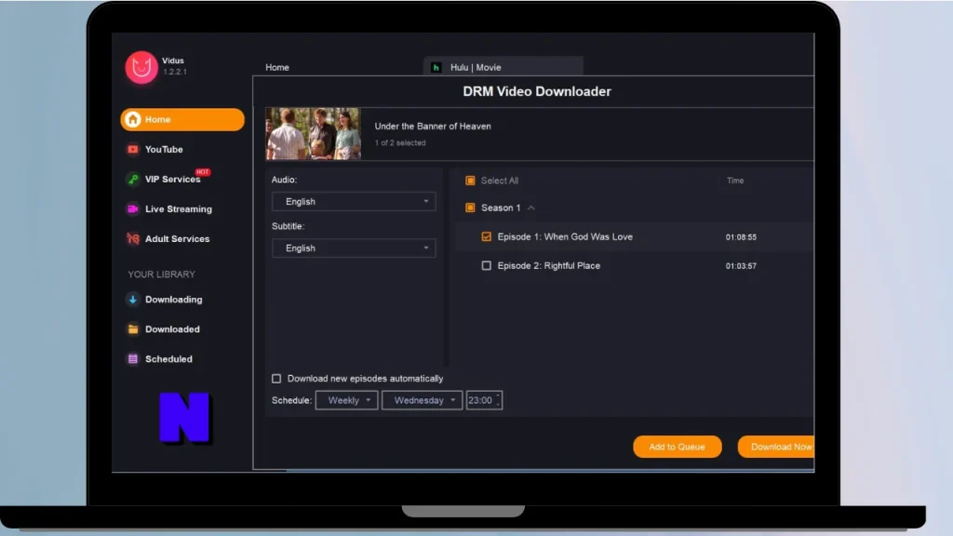Click the orange Home sidebar button
Image resolution: width=953 pixels, height=536 pixels.
(x=182, y=120)
